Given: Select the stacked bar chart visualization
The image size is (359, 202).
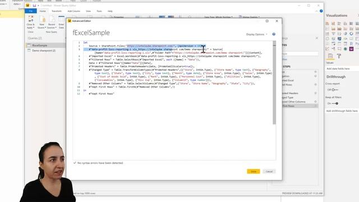Looking at the screenshot, I should click(x=327, y=24).
